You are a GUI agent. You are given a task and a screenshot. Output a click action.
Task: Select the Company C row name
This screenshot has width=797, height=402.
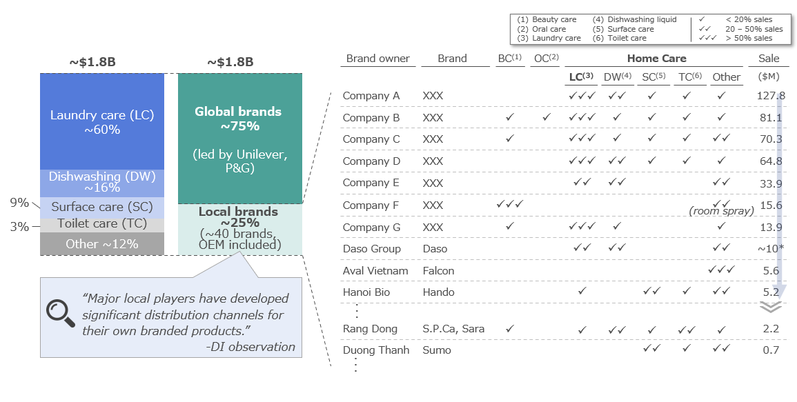point(371,139)
